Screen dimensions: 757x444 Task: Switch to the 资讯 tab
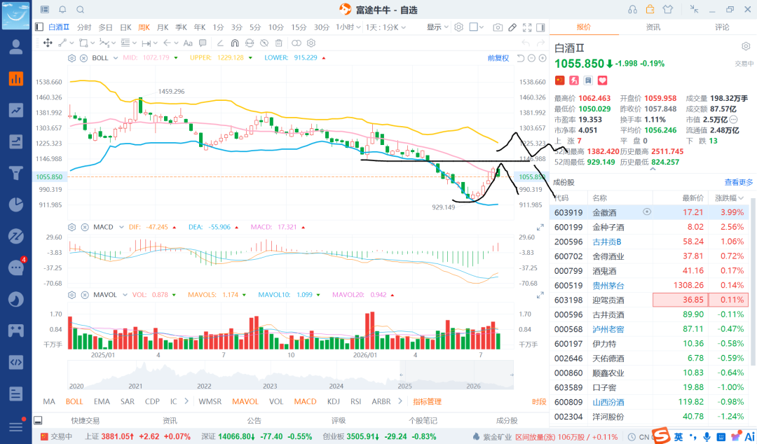tap(653, 27)
